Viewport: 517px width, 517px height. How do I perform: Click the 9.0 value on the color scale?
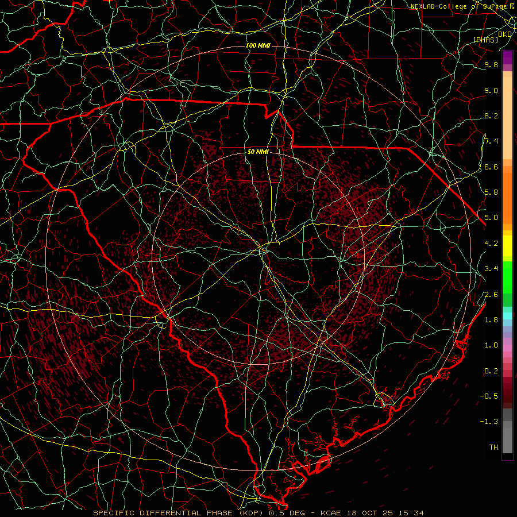tap(491, 90)
